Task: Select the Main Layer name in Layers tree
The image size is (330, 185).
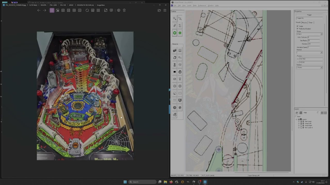Action: pyautogui.click(x=308, y=121)
